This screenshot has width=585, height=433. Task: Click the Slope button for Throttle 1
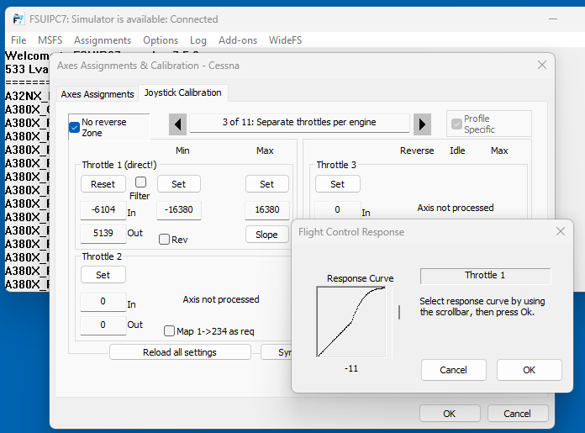coord(266,235)
